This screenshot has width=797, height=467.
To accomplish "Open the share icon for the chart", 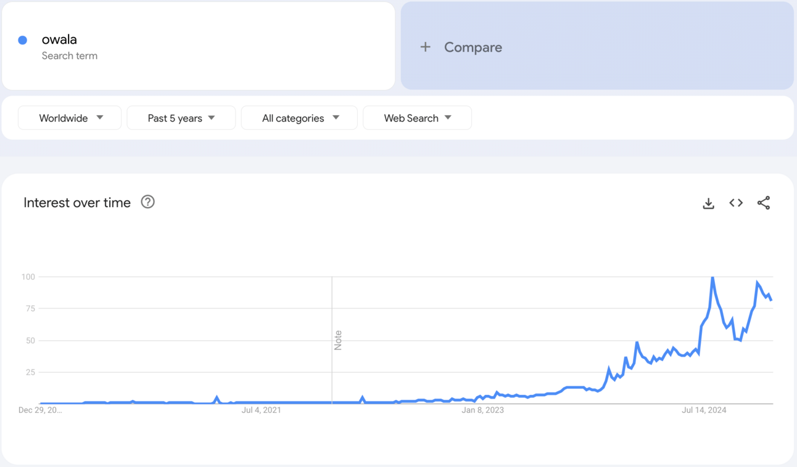I will click(764, 203).
